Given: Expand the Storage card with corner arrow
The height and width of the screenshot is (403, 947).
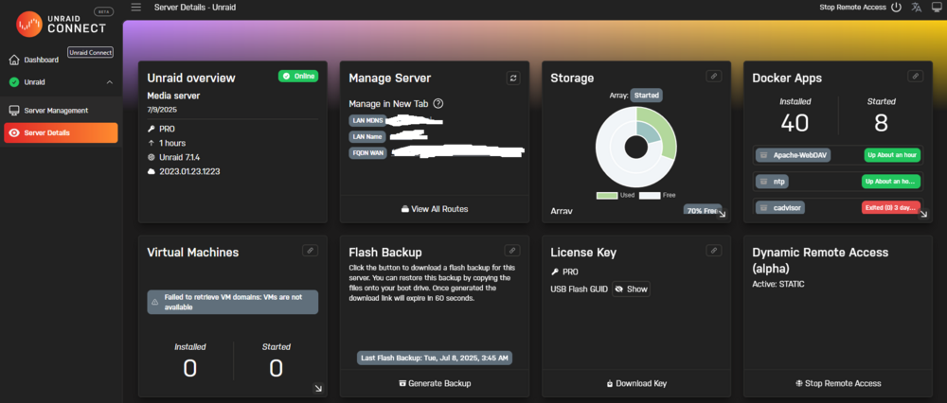Looking at the screenshot, I should click(x=723, y=214).
